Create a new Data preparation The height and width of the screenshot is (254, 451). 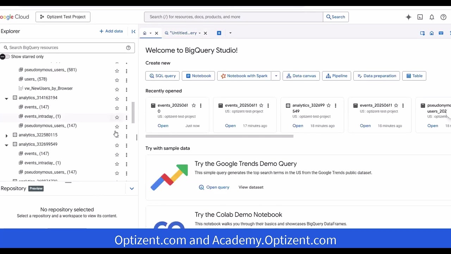pyautogui.click(x=377, y=76)
